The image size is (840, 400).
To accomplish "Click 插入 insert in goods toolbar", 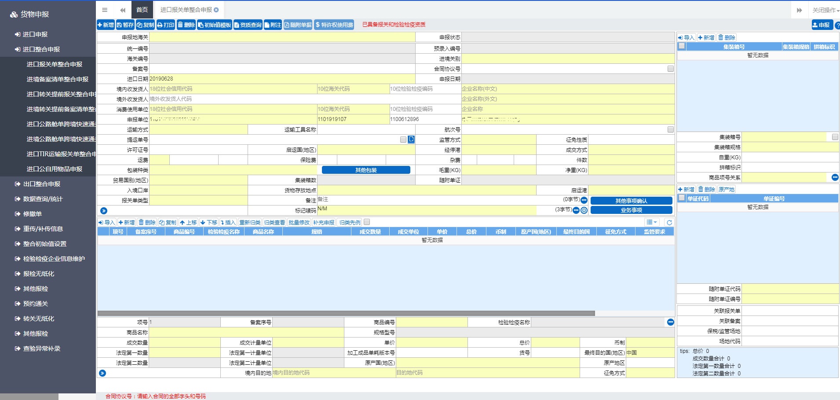I will pyautogui.click(x=228, y=222).
